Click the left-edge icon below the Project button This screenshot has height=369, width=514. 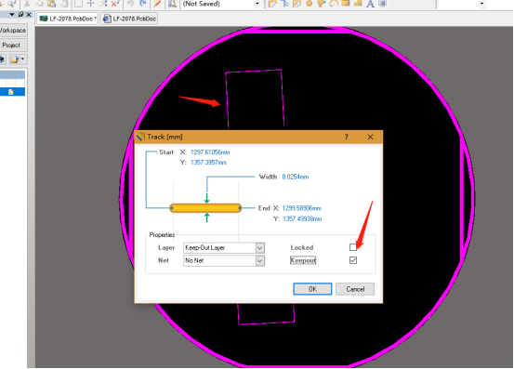[2, 59]
